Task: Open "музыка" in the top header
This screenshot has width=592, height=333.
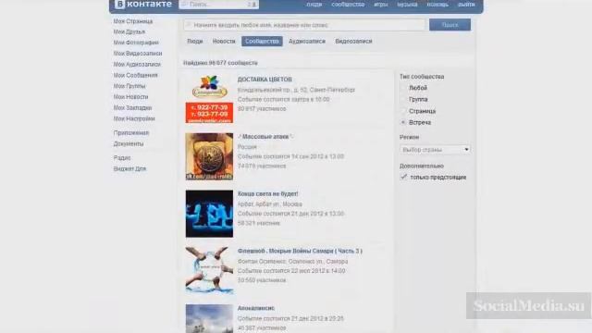Action: pyautogui.click(x=407, y=5)
